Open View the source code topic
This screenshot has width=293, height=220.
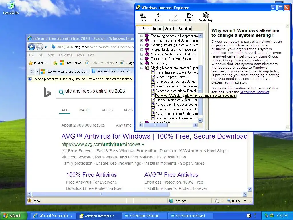(177, 86)
